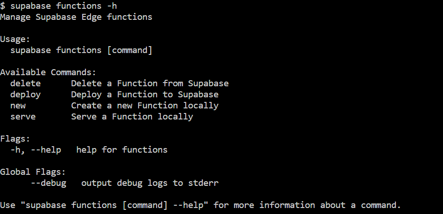Click the 'Manage Supabase Edge functions' description line

point(76,17)
